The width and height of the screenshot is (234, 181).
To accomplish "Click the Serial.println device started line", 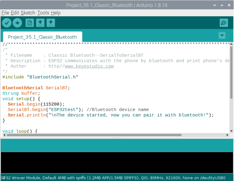I will (111, 115).
